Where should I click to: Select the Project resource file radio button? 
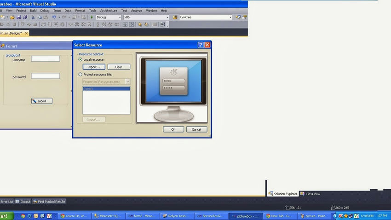tap(80, 75)
